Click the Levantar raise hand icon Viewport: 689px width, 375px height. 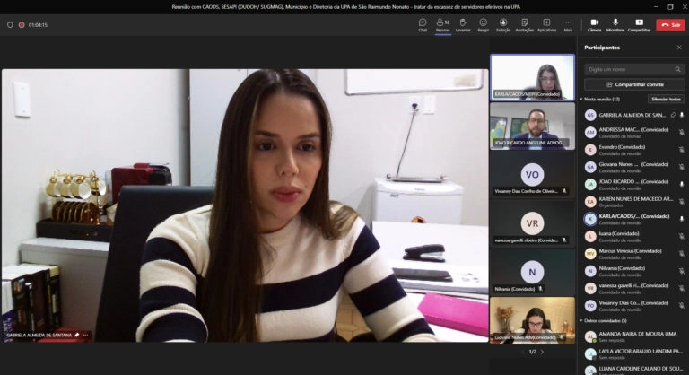point(463,23)
